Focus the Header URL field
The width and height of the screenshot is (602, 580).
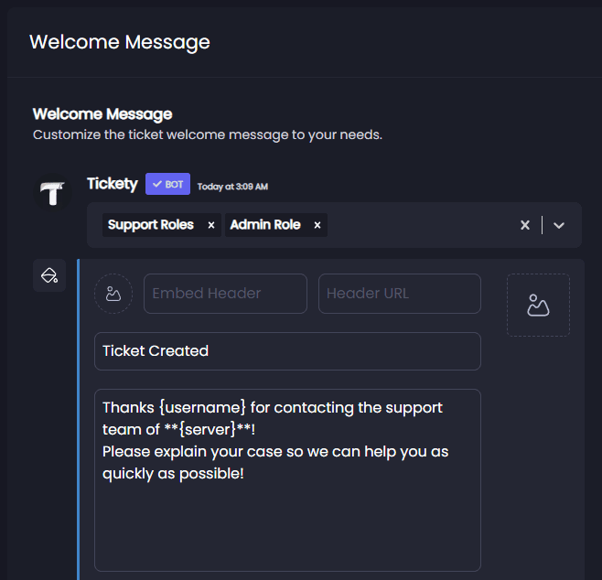tap(400, 294)
